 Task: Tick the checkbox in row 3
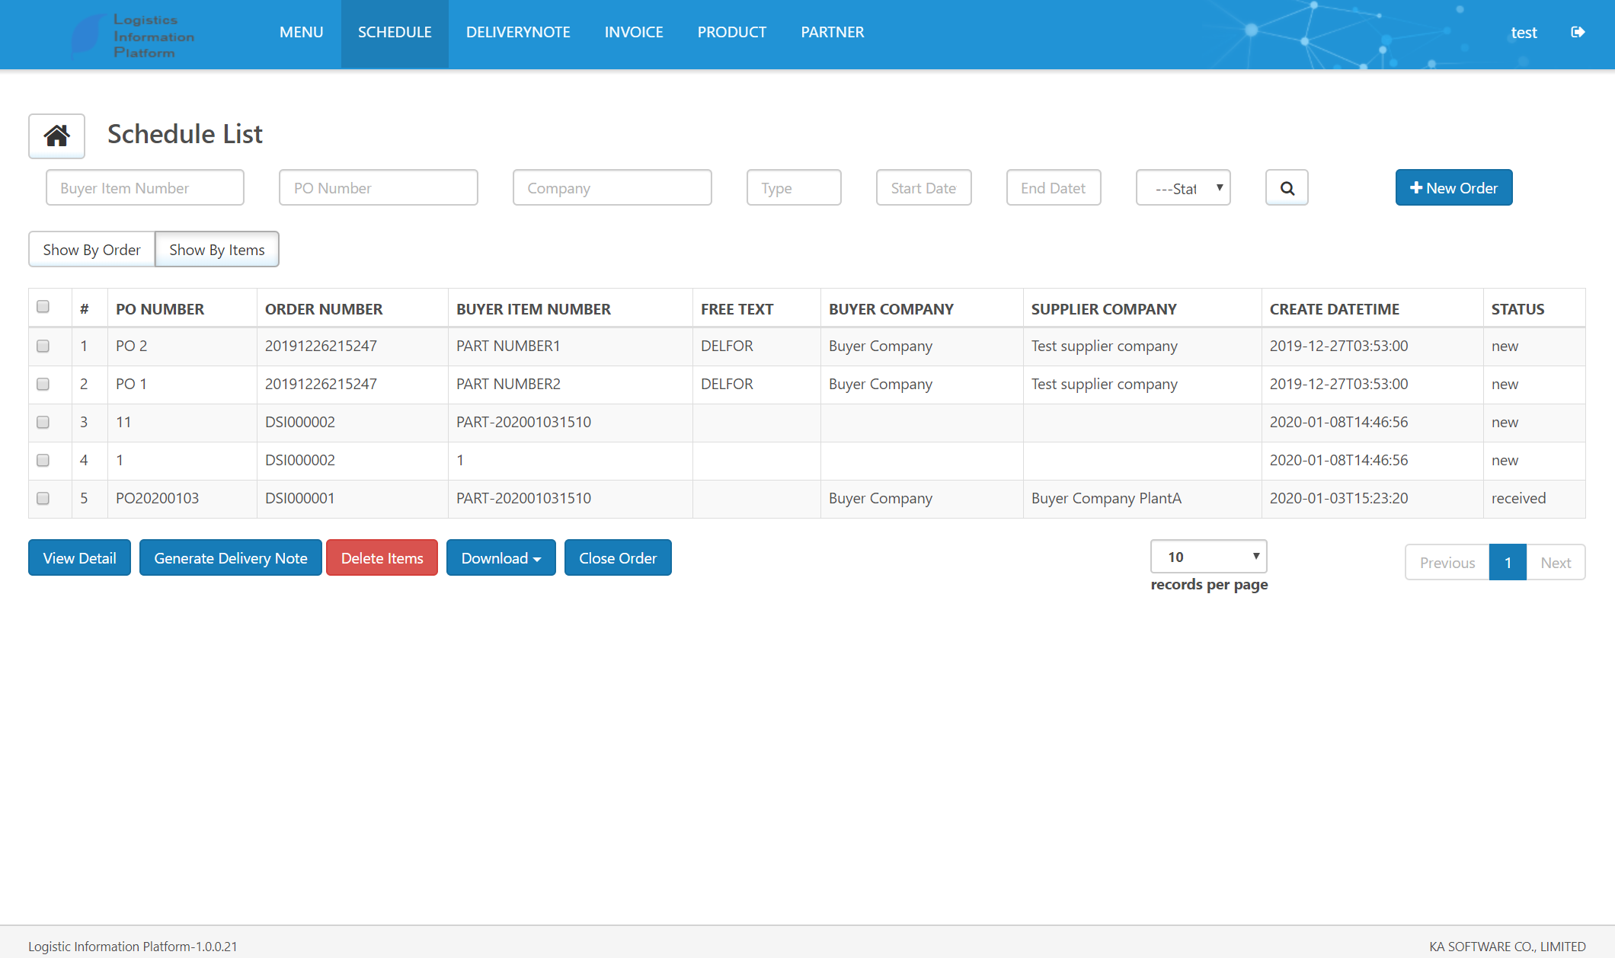click(43, 422)
